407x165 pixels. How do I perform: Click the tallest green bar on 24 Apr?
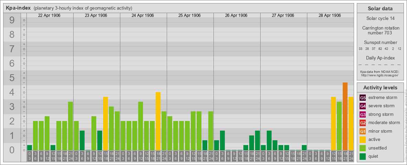pos(141,126)
